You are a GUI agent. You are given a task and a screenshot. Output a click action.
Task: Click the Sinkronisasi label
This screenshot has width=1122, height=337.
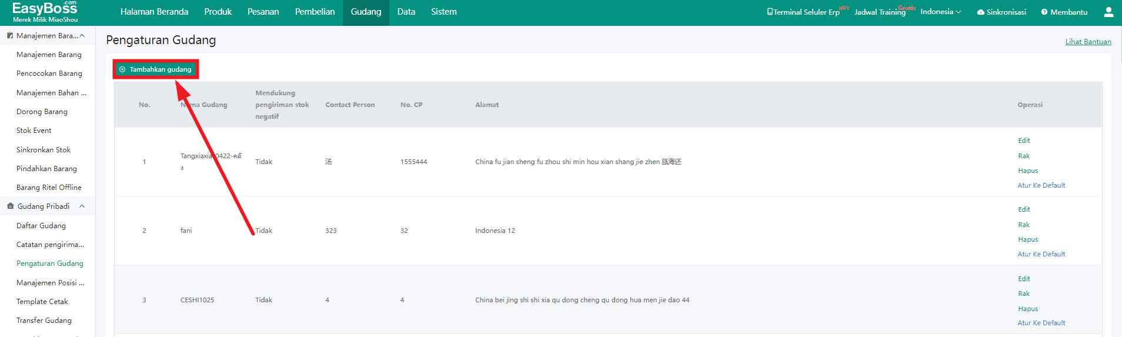pyautogui.click(x=1006, y=12)
